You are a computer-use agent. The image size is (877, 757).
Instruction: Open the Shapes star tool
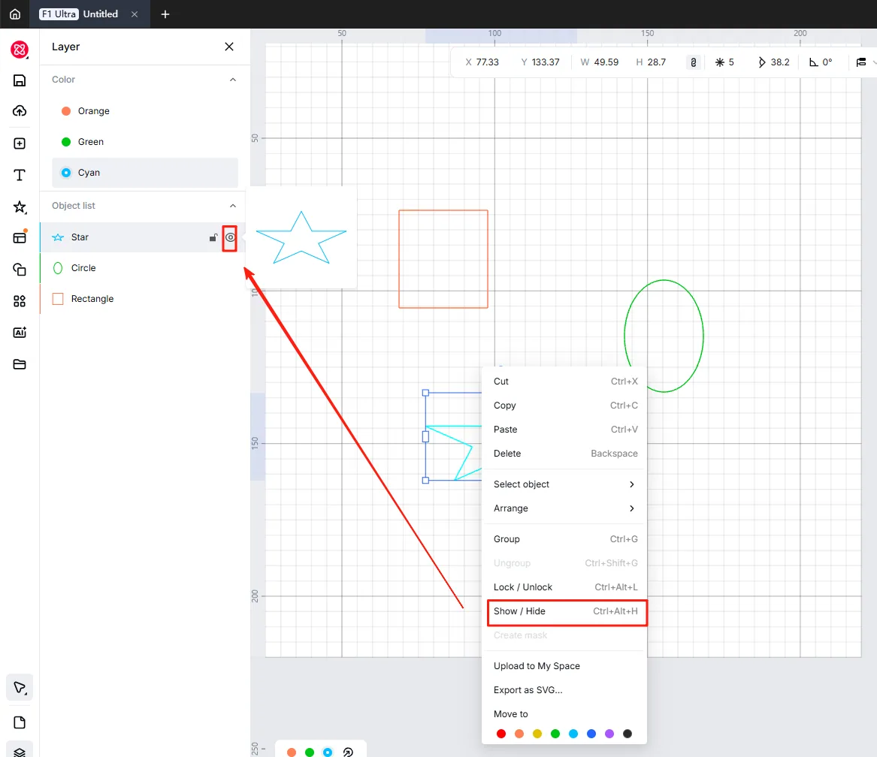pyautogui.click(x=20, y=207)
